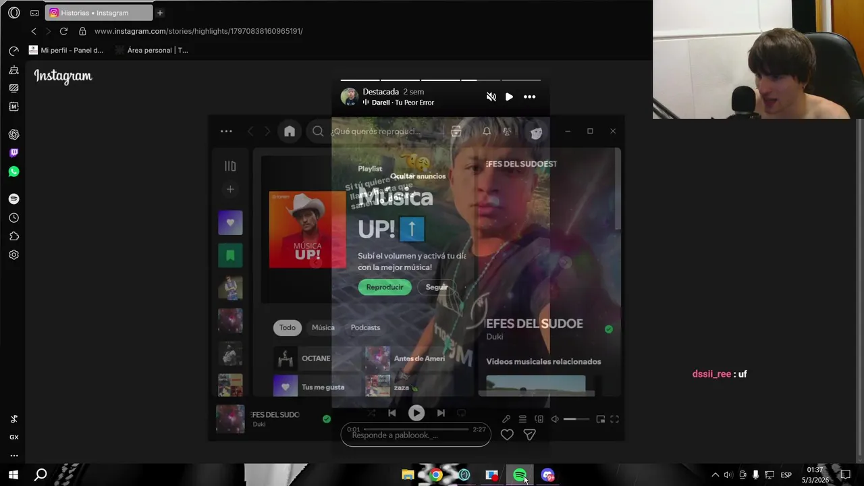The image size is (864, 486).
Task: Click the browser address bar URL
Action: [x=198, y=31]
